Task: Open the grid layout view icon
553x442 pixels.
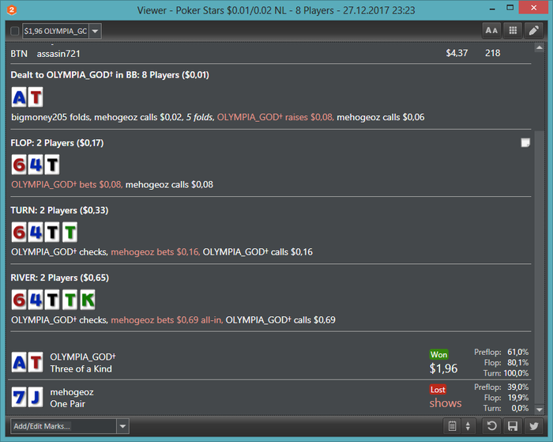Action: (x=513, y=31)
